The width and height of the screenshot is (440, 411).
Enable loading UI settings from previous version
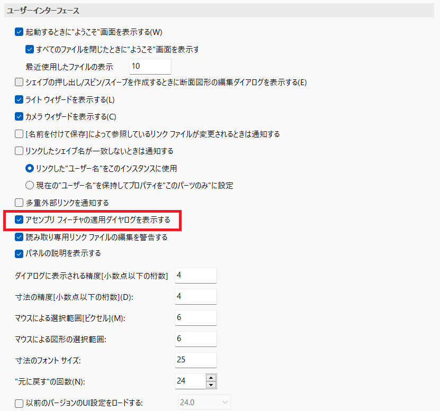click(19, 402)
